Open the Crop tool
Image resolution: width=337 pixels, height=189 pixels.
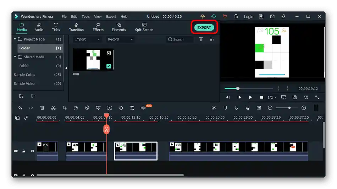coord(65,108)
